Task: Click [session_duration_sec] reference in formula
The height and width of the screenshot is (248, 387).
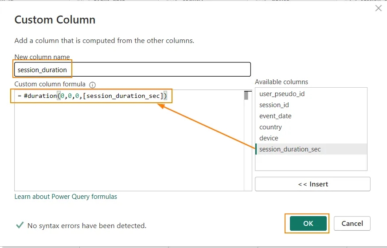Action: point(123,96)
